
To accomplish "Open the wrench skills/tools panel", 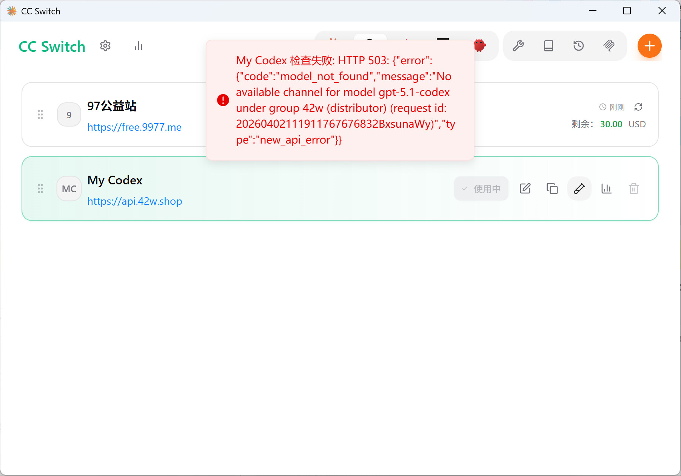I will (518, 46).
